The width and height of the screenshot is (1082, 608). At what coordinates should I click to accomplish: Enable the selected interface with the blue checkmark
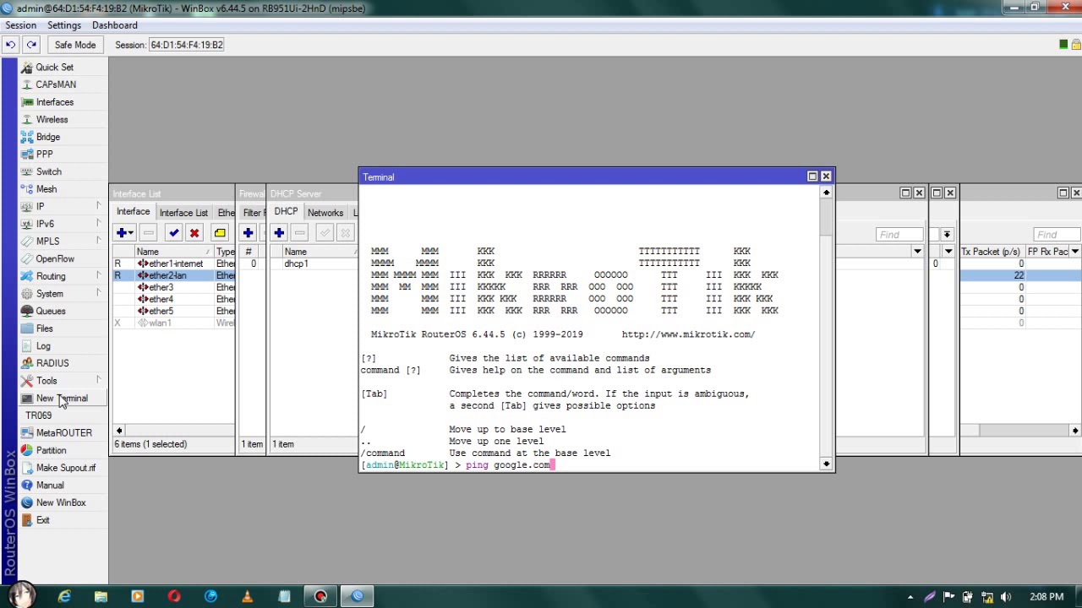click(x=174, y=233)
